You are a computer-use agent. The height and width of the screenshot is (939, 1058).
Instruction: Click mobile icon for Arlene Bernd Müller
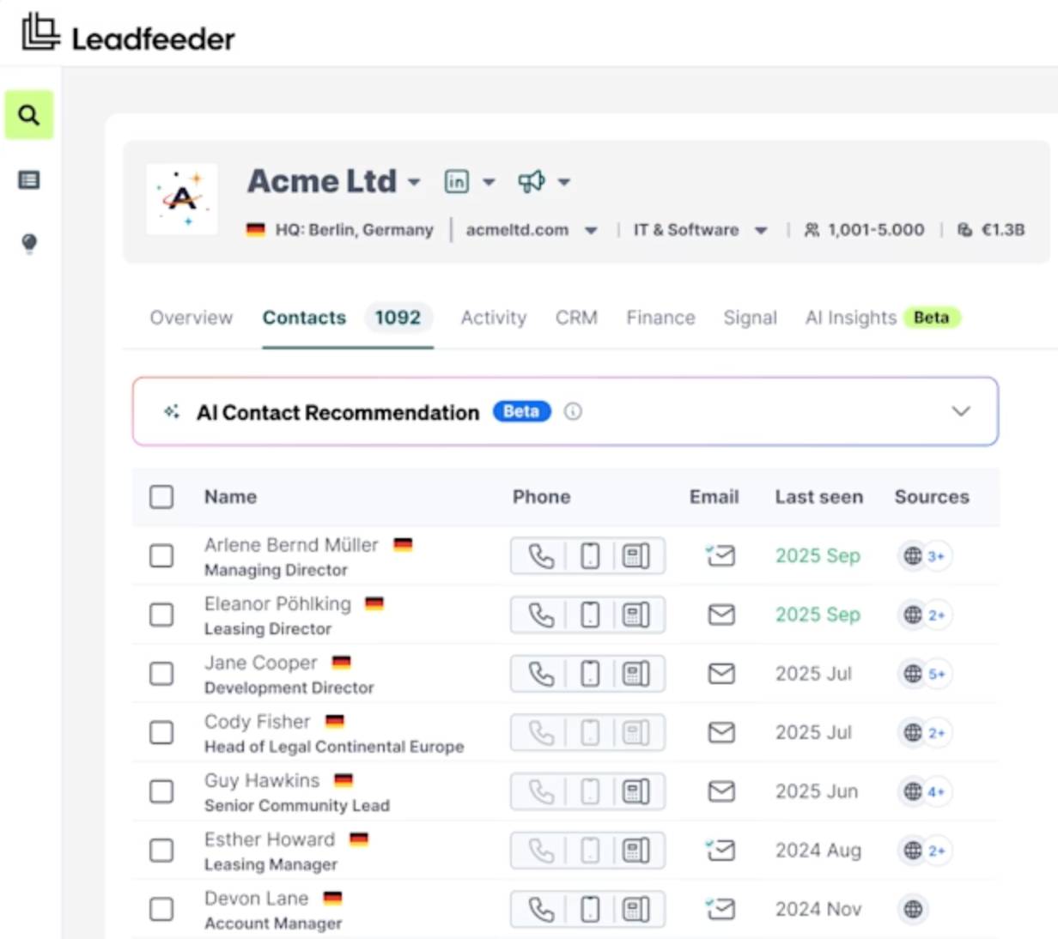pos(590,556)
